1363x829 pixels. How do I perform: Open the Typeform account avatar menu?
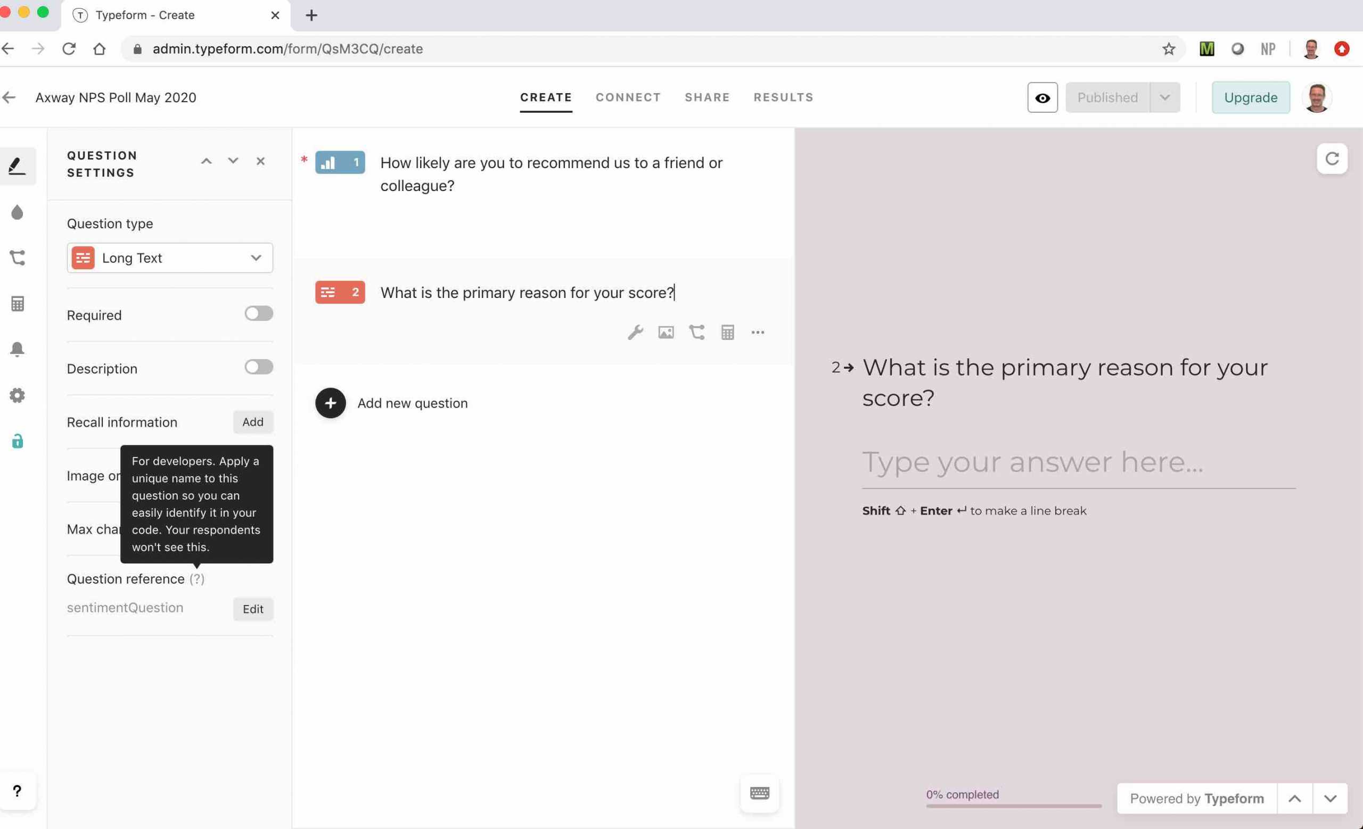(x=1317, y=97)
